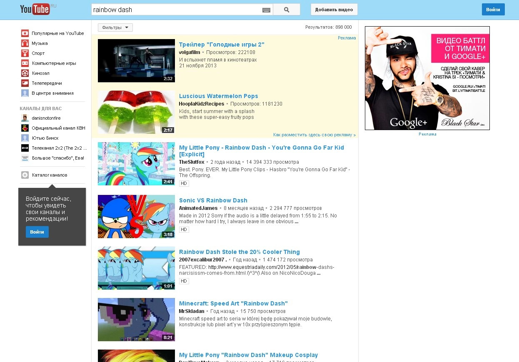
Task: Click the equestriadaily.com URL in the description
Action: point(257,270)
